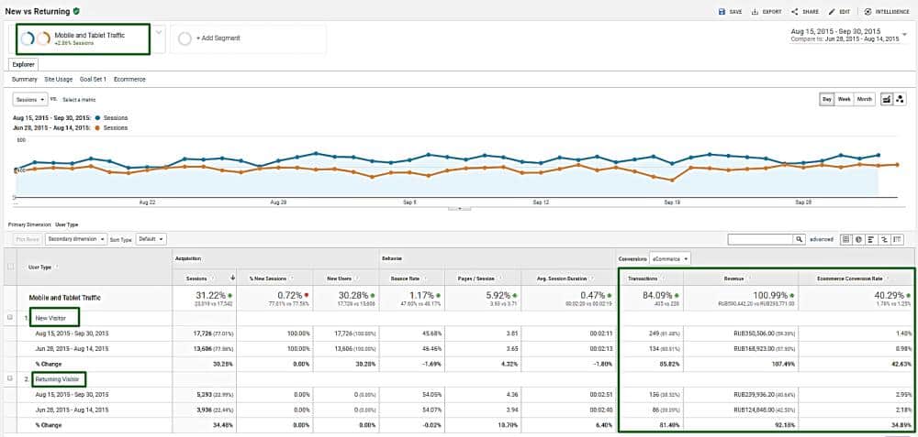This screenshot has height=437, width=918.
Task: Click the blue Sessions legend dot
Action: (96, 118)
